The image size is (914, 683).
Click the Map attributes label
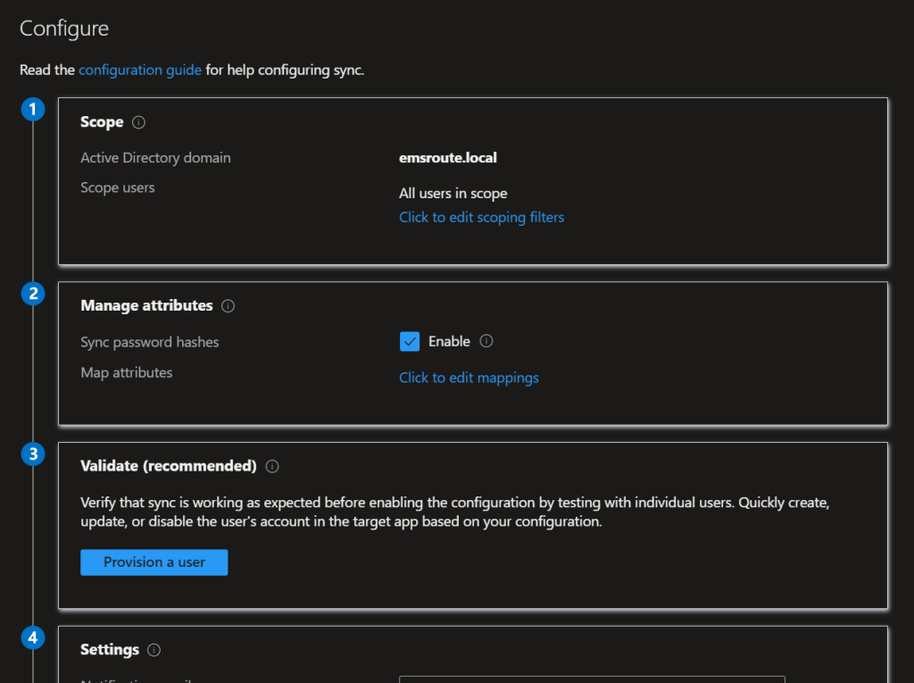(126, 372)
